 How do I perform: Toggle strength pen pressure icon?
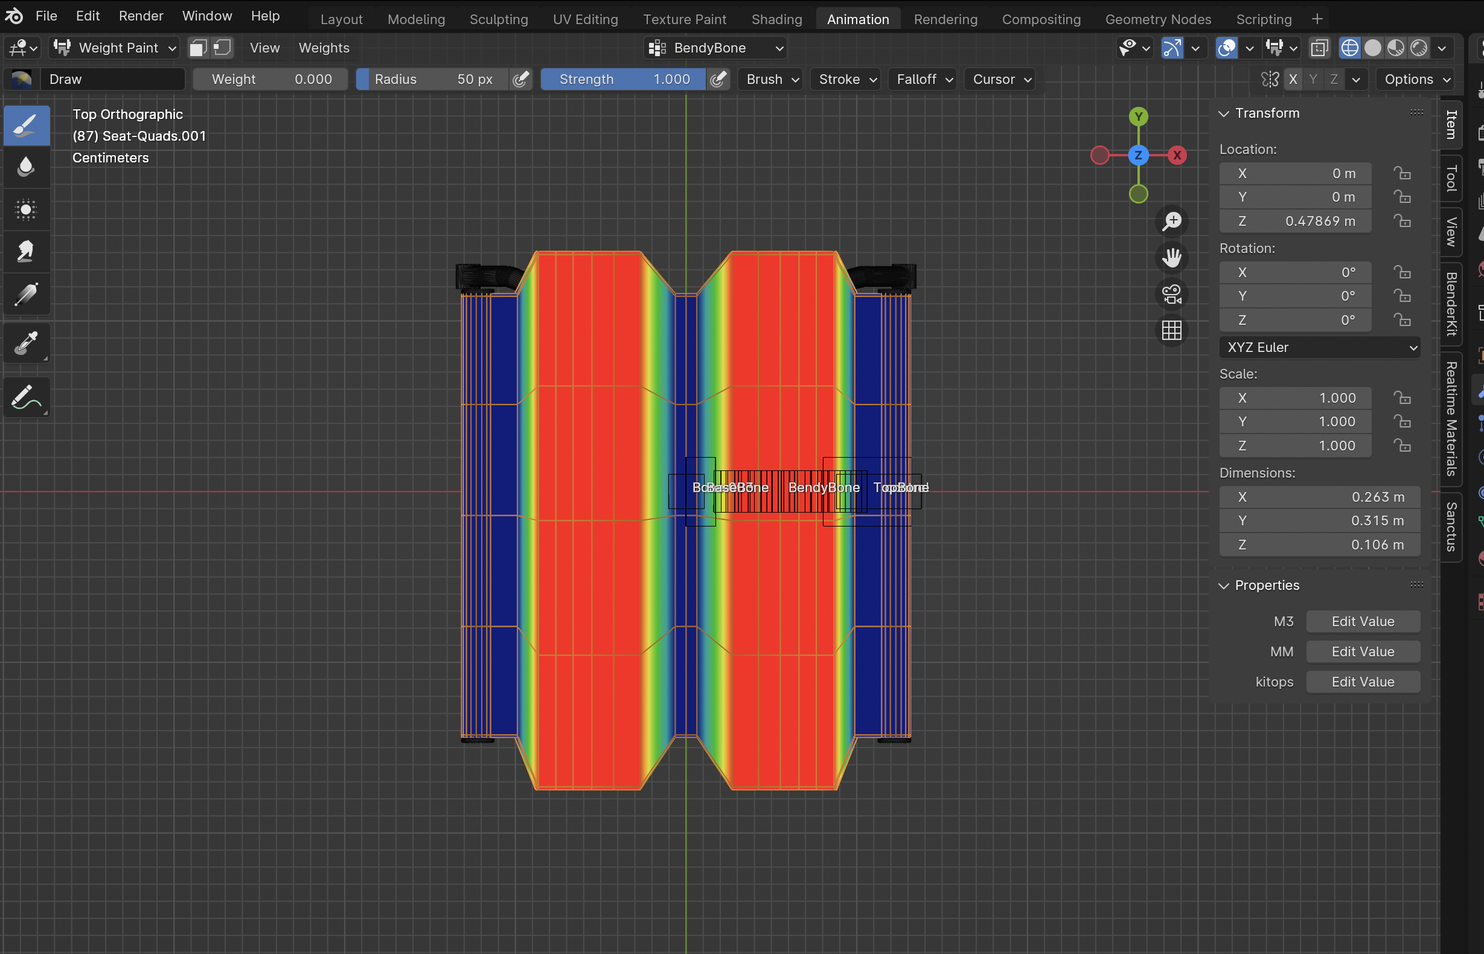[718, 79]
